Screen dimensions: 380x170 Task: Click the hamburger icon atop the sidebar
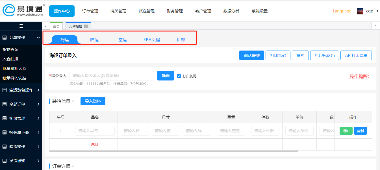tap(21, 26)
